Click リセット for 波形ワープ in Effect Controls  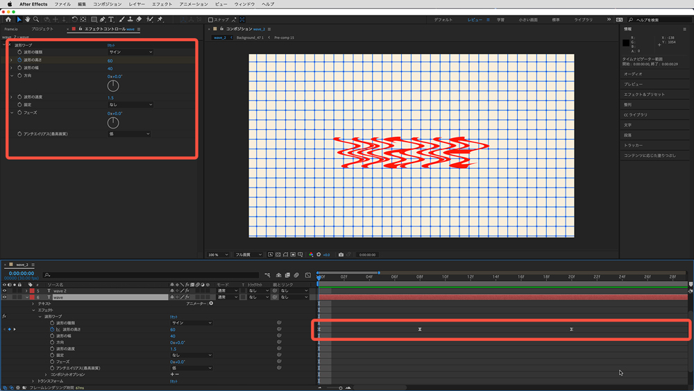click(110, 44)
